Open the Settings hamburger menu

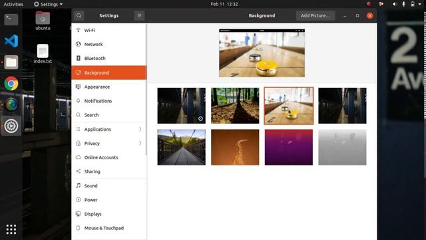click(x=139, y=16)
